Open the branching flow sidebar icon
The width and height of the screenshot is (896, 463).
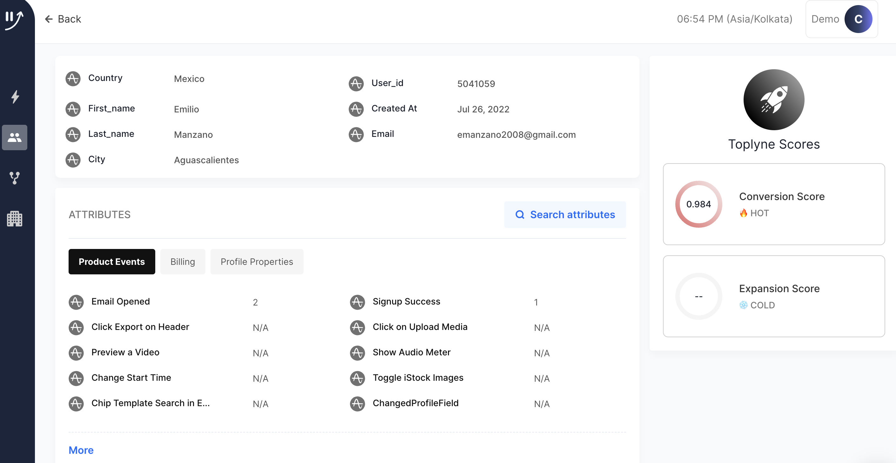pyautogui.click(x=15, y=178)
